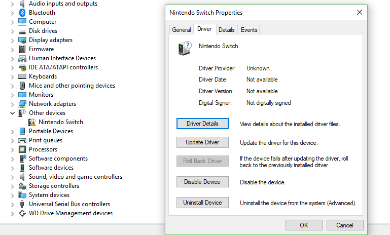Select the Monitors tree label

41,95
